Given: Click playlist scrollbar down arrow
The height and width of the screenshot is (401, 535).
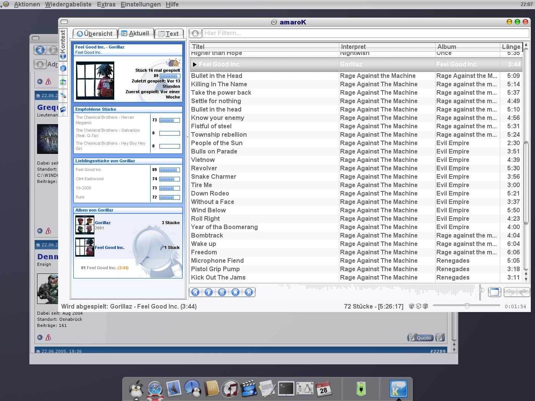Looking at the screenshot, I should [x=526, y=279].
